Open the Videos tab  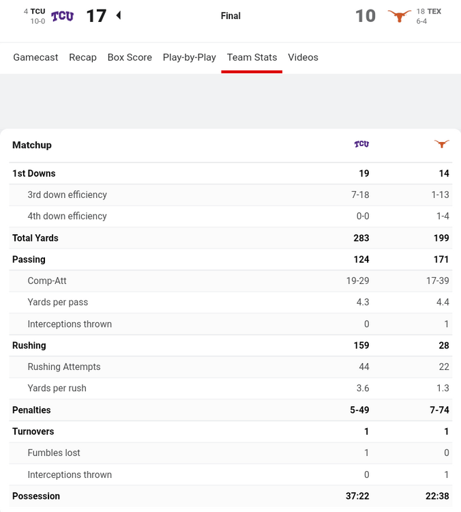pos(303,57)
